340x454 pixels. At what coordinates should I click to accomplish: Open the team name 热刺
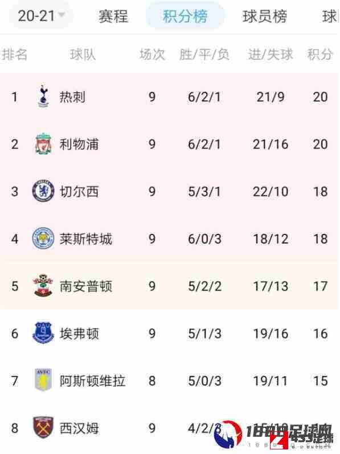(72, 97)
